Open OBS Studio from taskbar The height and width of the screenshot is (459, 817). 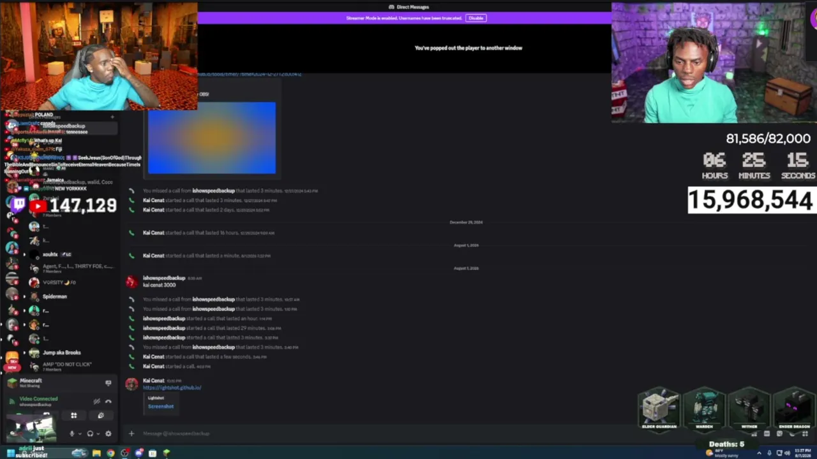(x=124, y=453)
